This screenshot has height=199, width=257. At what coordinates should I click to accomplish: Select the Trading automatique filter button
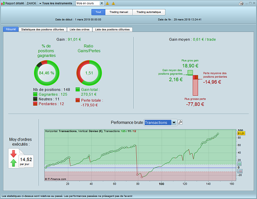[149, 12]
